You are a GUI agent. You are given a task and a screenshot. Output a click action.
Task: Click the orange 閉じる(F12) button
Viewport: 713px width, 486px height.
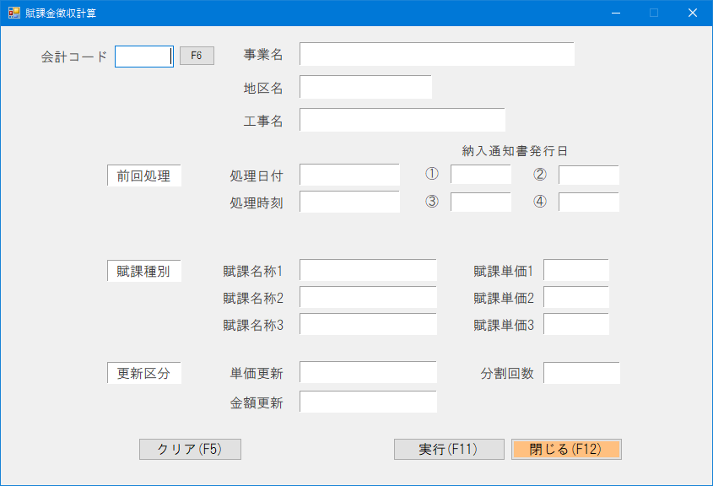pos(566,449)
